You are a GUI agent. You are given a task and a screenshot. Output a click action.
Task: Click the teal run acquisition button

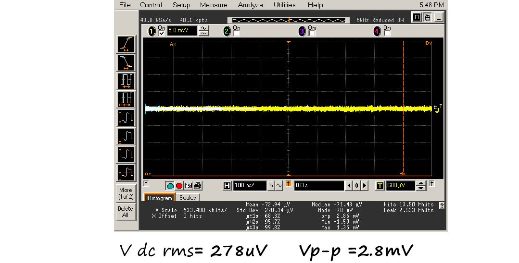pos(170,186)
